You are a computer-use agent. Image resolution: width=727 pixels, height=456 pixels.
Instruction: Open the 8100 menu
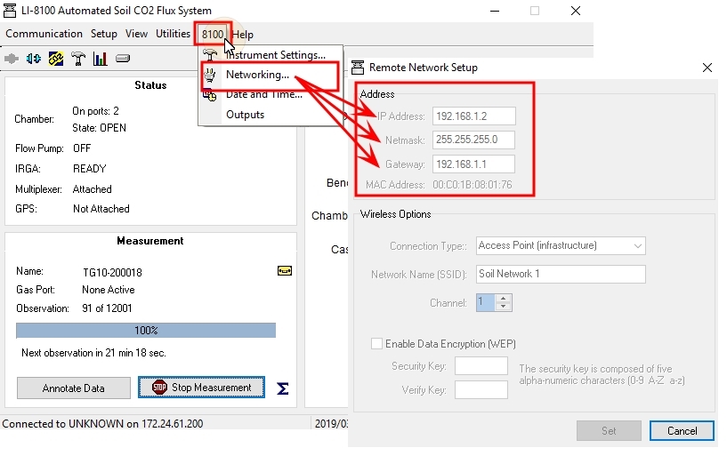click(x=213, y=35)
